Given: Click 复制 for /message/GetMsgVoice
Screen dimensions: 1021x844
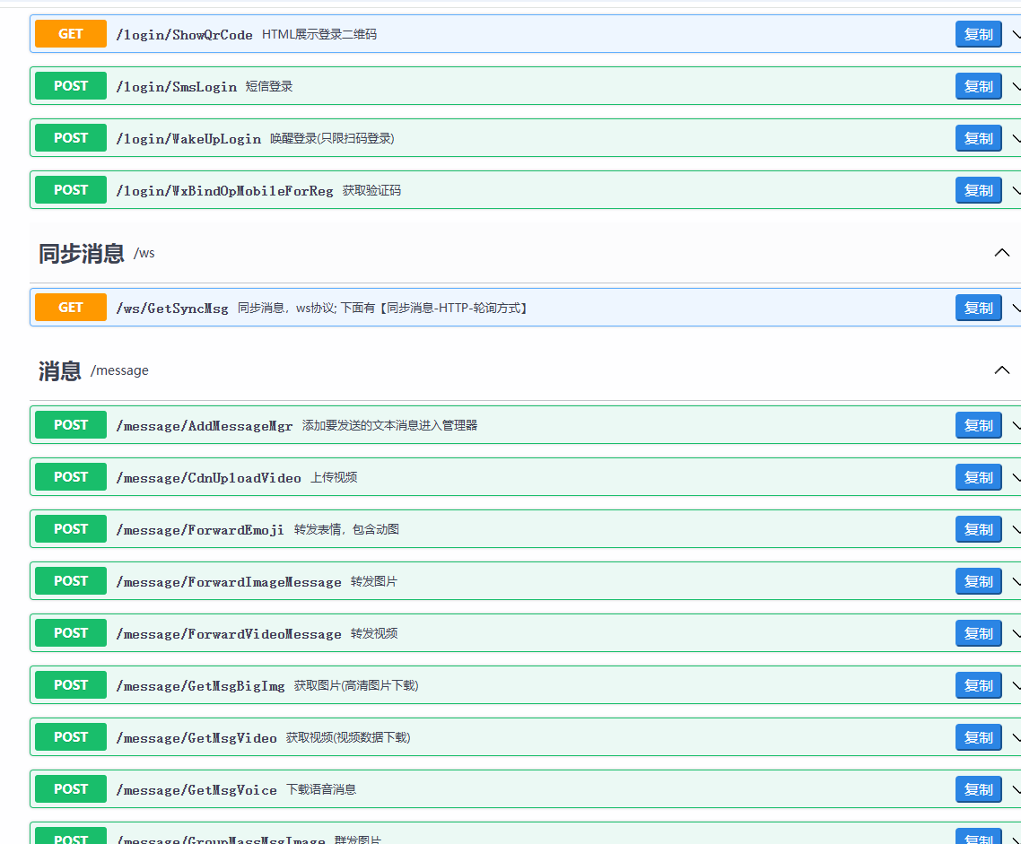Looking at the screenshot, I should click(978, 789).
